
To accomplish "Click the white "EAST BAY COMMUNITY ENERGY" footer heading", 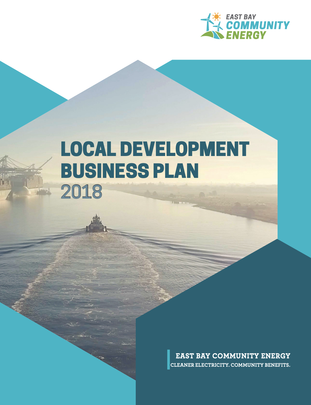I will click(233, 356).
